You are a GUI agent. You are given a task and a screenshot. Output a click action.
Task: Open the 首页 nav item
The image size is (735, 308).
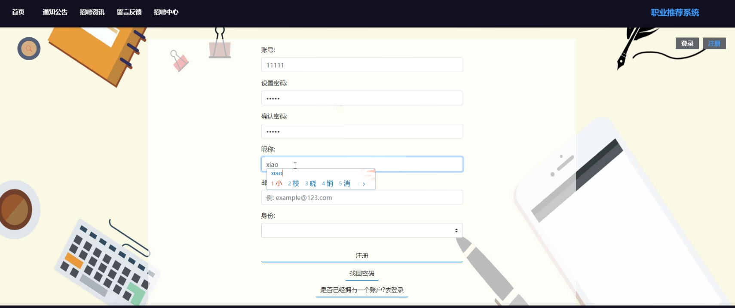point(18,12)
